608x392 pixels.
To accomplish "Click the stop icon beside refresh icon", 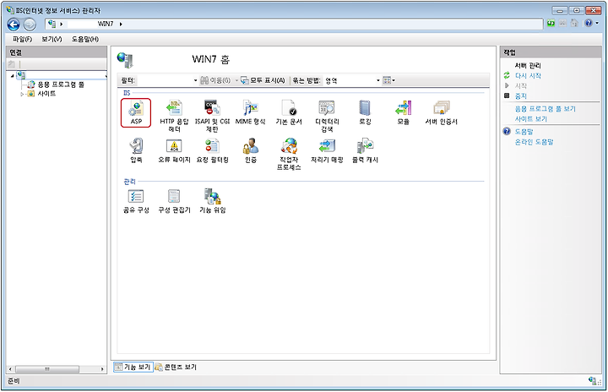I will [562, 24].
